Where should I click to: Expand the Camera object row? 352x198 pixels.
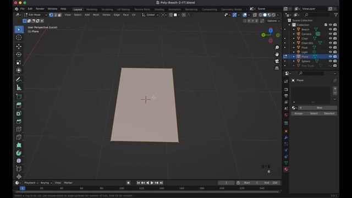point(294,34)
